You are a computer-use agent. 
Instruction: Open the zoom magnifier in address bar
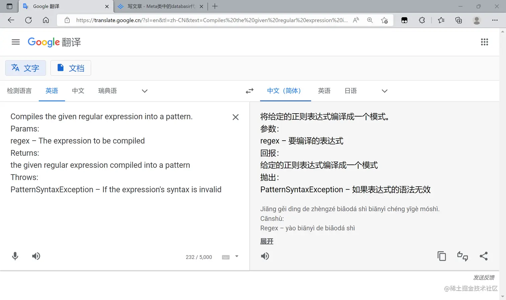370,20
